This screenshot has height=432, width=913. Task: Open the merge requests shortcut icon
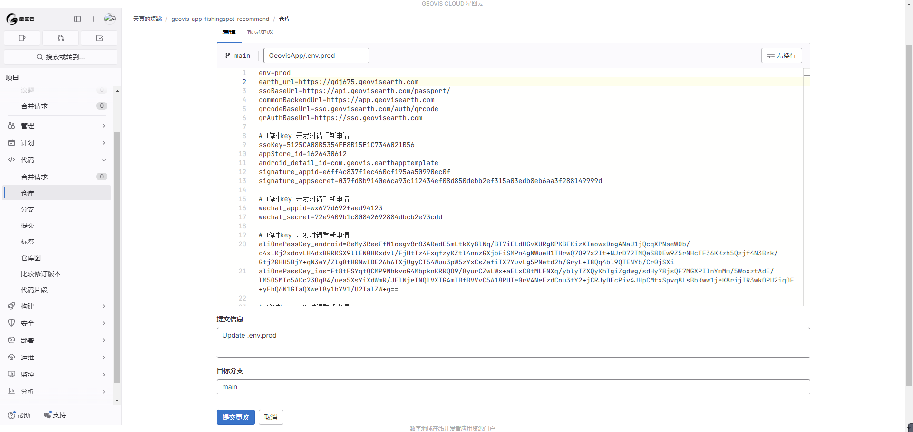coord(60,38)
